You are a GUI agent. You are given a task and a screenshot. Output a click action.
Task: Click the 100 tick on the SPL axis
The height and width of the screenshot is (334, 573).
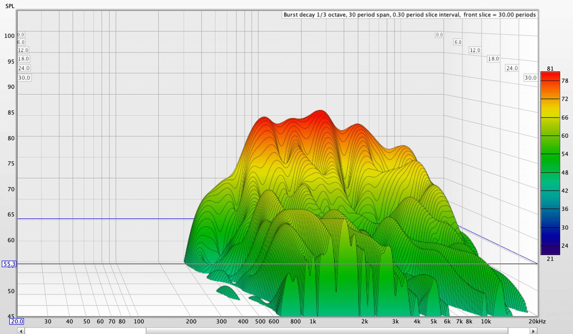point(9,36)
